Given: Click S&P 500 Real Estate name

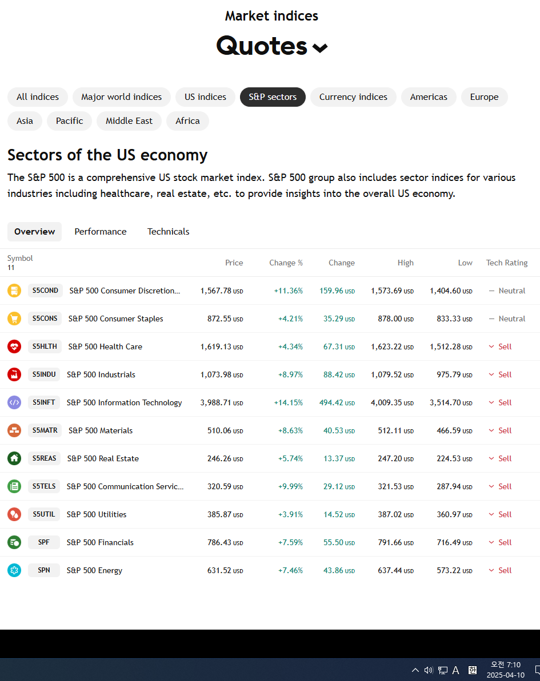Looking at the screenshot, I should click(x=103, y=458).
